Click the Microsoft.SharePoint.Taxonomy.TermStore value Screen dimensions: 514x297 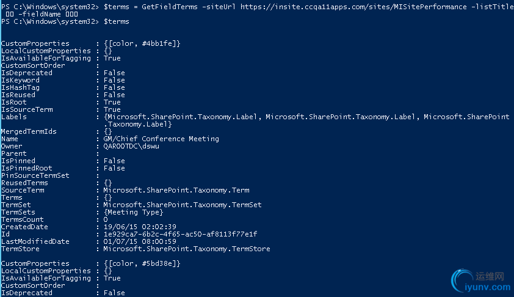[186, 249]
